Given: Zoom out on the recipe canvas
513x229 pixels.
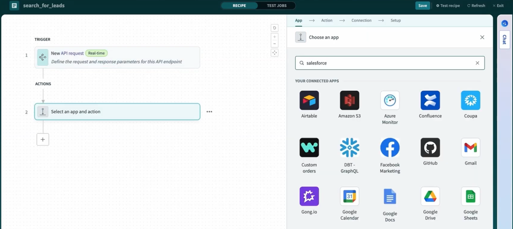Looking at the screenshot, I should (x=274, y=44).
